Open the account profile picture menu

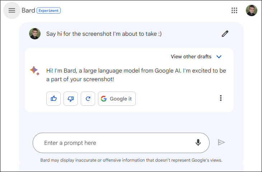252,10
